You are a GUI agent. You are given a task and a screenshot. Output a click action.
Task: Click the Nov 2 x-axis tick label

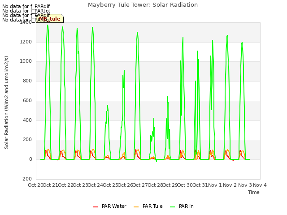(x=230, y=185)
